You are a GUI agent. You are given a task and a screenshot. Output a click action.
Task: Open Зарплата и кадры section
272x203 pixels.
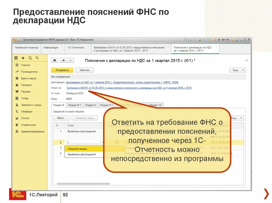(31, 105)
